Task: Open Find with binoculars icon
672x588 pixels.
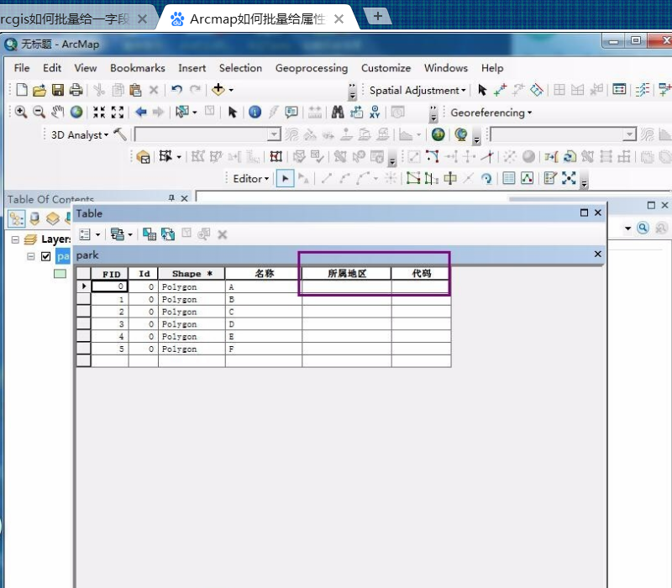Action: (338, 113)
